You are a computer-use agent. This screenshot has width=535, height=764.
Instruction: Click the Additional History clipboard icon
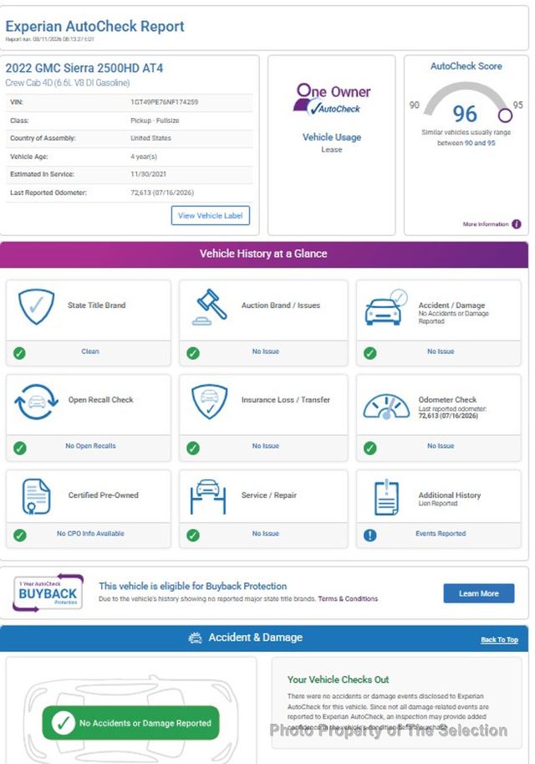[386, 497]
